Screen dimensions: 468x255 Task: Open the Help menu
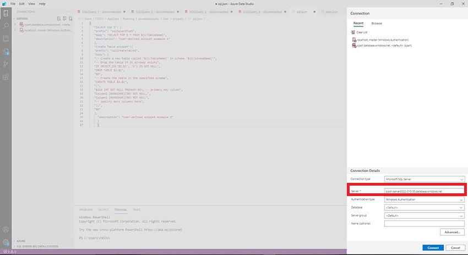[x=42, y=4]
